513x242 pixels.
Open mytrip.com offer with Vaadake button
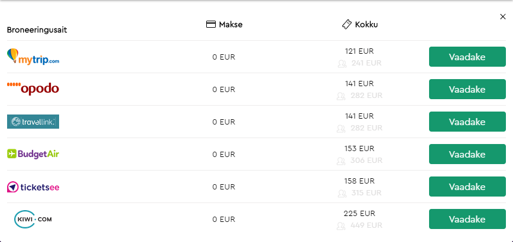click(467, 57)
